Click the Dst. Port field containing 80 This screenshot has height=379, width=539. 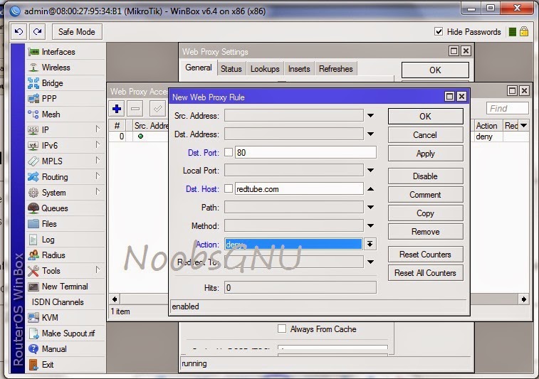point(305,152)
